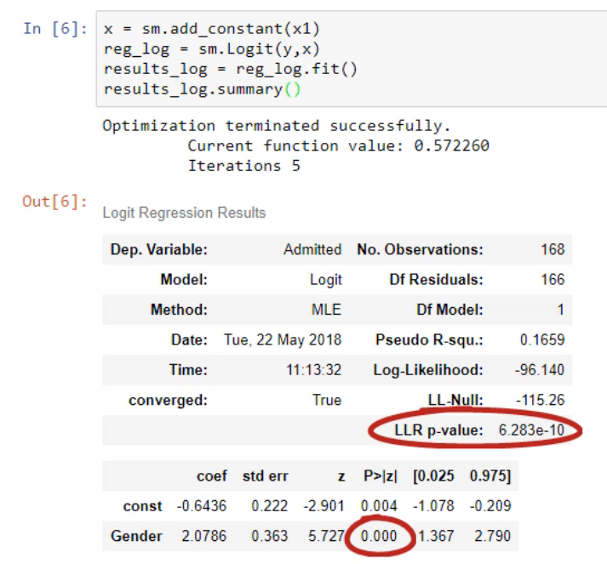Click the reg_log.fit() code line
Image resolution: width=607 pixels, height=564 pixels.
pos(230,69)
